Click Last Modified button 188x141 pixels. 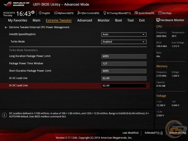pos(130,133)
